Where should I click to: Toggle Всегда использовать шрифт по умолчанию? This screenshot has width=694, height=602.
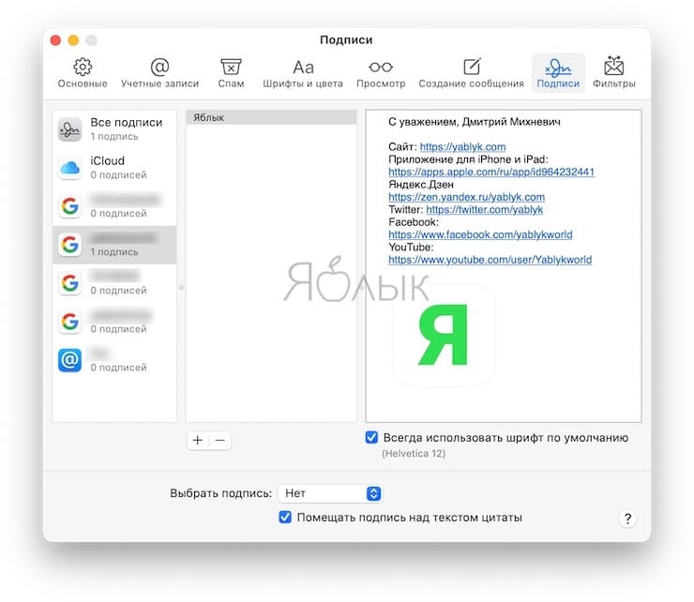point(371,437)
